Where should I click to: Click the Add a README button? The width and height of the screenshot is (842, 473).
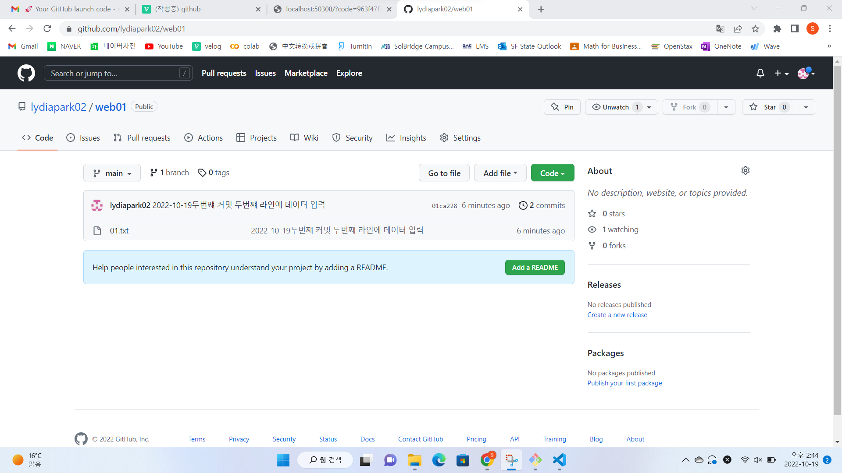[x=535, y=267]
